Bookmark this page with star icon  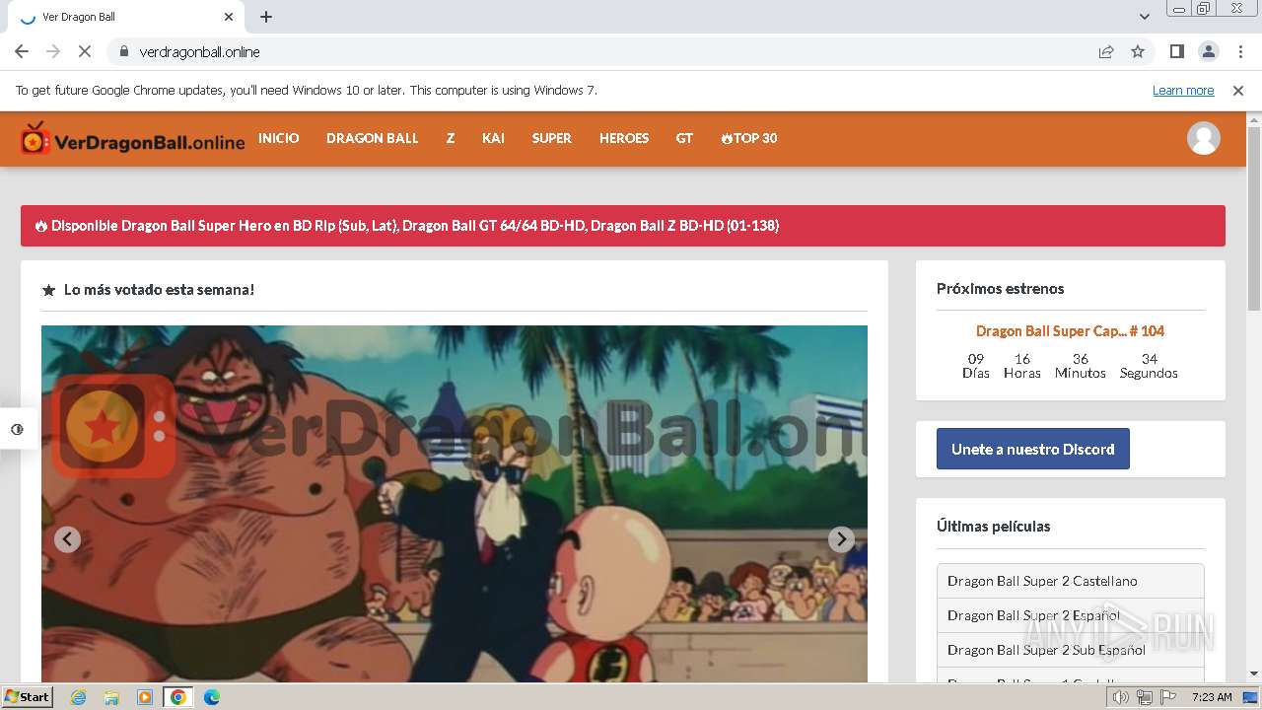[x=1138, y=51]
